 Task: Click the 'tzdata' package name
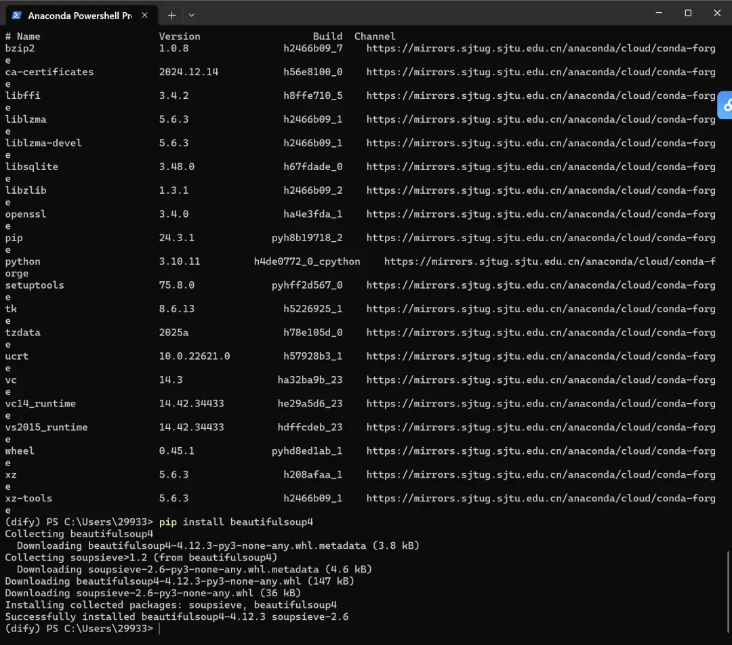[x=23, y=333]
